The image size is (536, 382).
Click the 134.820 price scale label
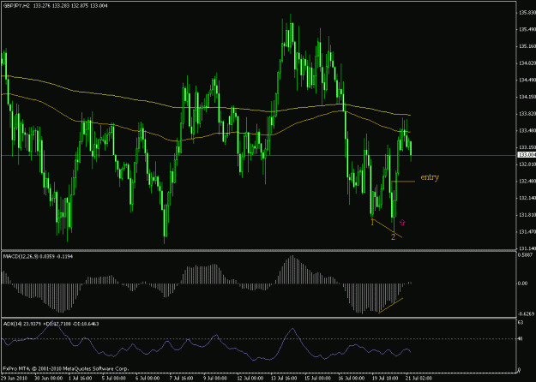tap(527, 63)
